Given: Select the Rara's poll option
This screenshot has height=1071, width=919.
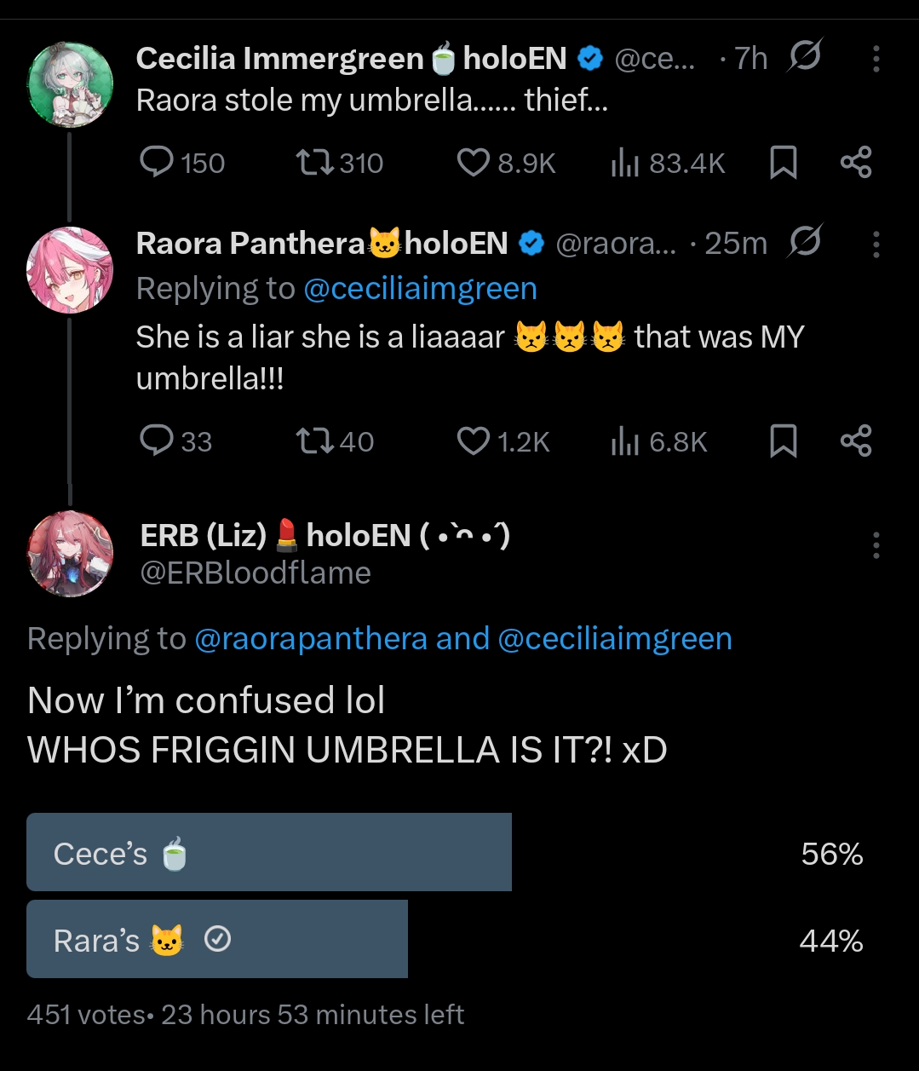Looking at the screenshot, I should click(x=217, y=939).
